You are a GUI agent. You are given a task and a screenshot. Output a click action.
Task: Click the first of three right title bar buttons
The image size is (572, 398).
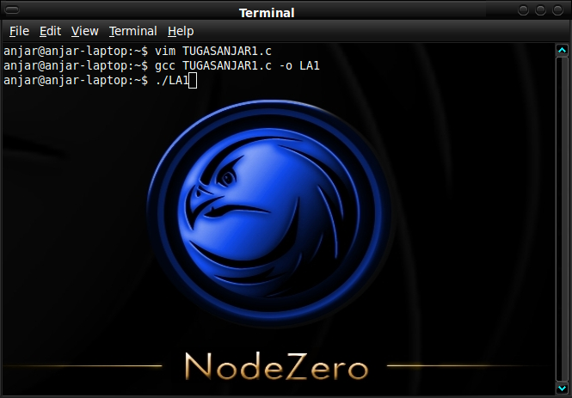click(x=523, y=10)
